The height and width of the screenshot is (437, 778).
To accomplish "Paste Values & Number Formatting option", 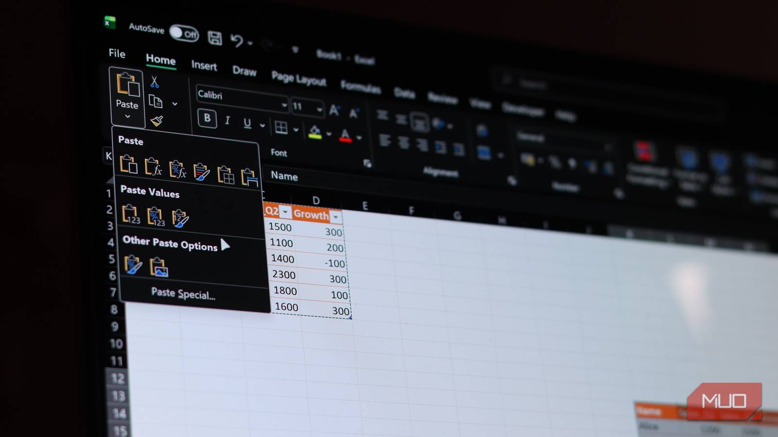I will click(x=156, y=217).
